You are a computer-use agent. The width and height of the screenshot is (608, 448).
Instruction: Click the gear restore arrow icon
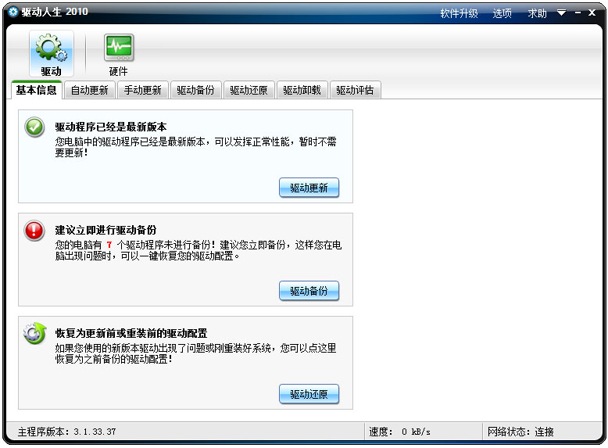[34, 333]
